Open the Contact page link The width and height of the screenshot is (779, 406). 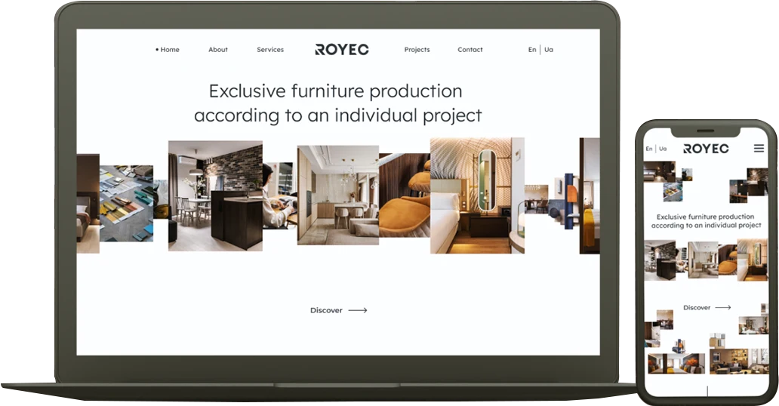470,50
